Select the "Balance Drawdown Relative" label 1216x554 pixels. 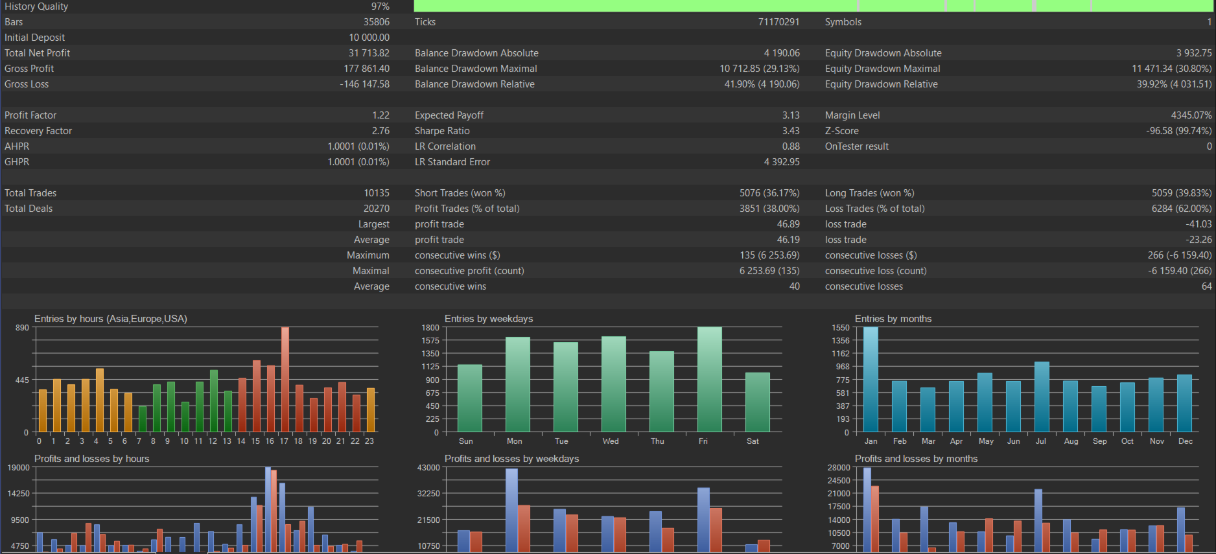[x=474, y=84]
